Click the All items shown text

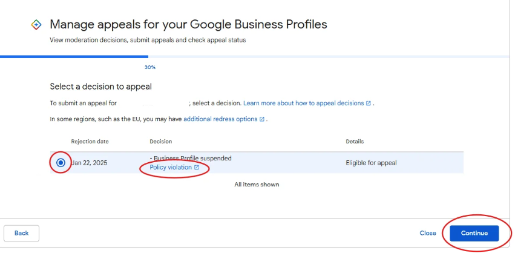click(257, 185)
